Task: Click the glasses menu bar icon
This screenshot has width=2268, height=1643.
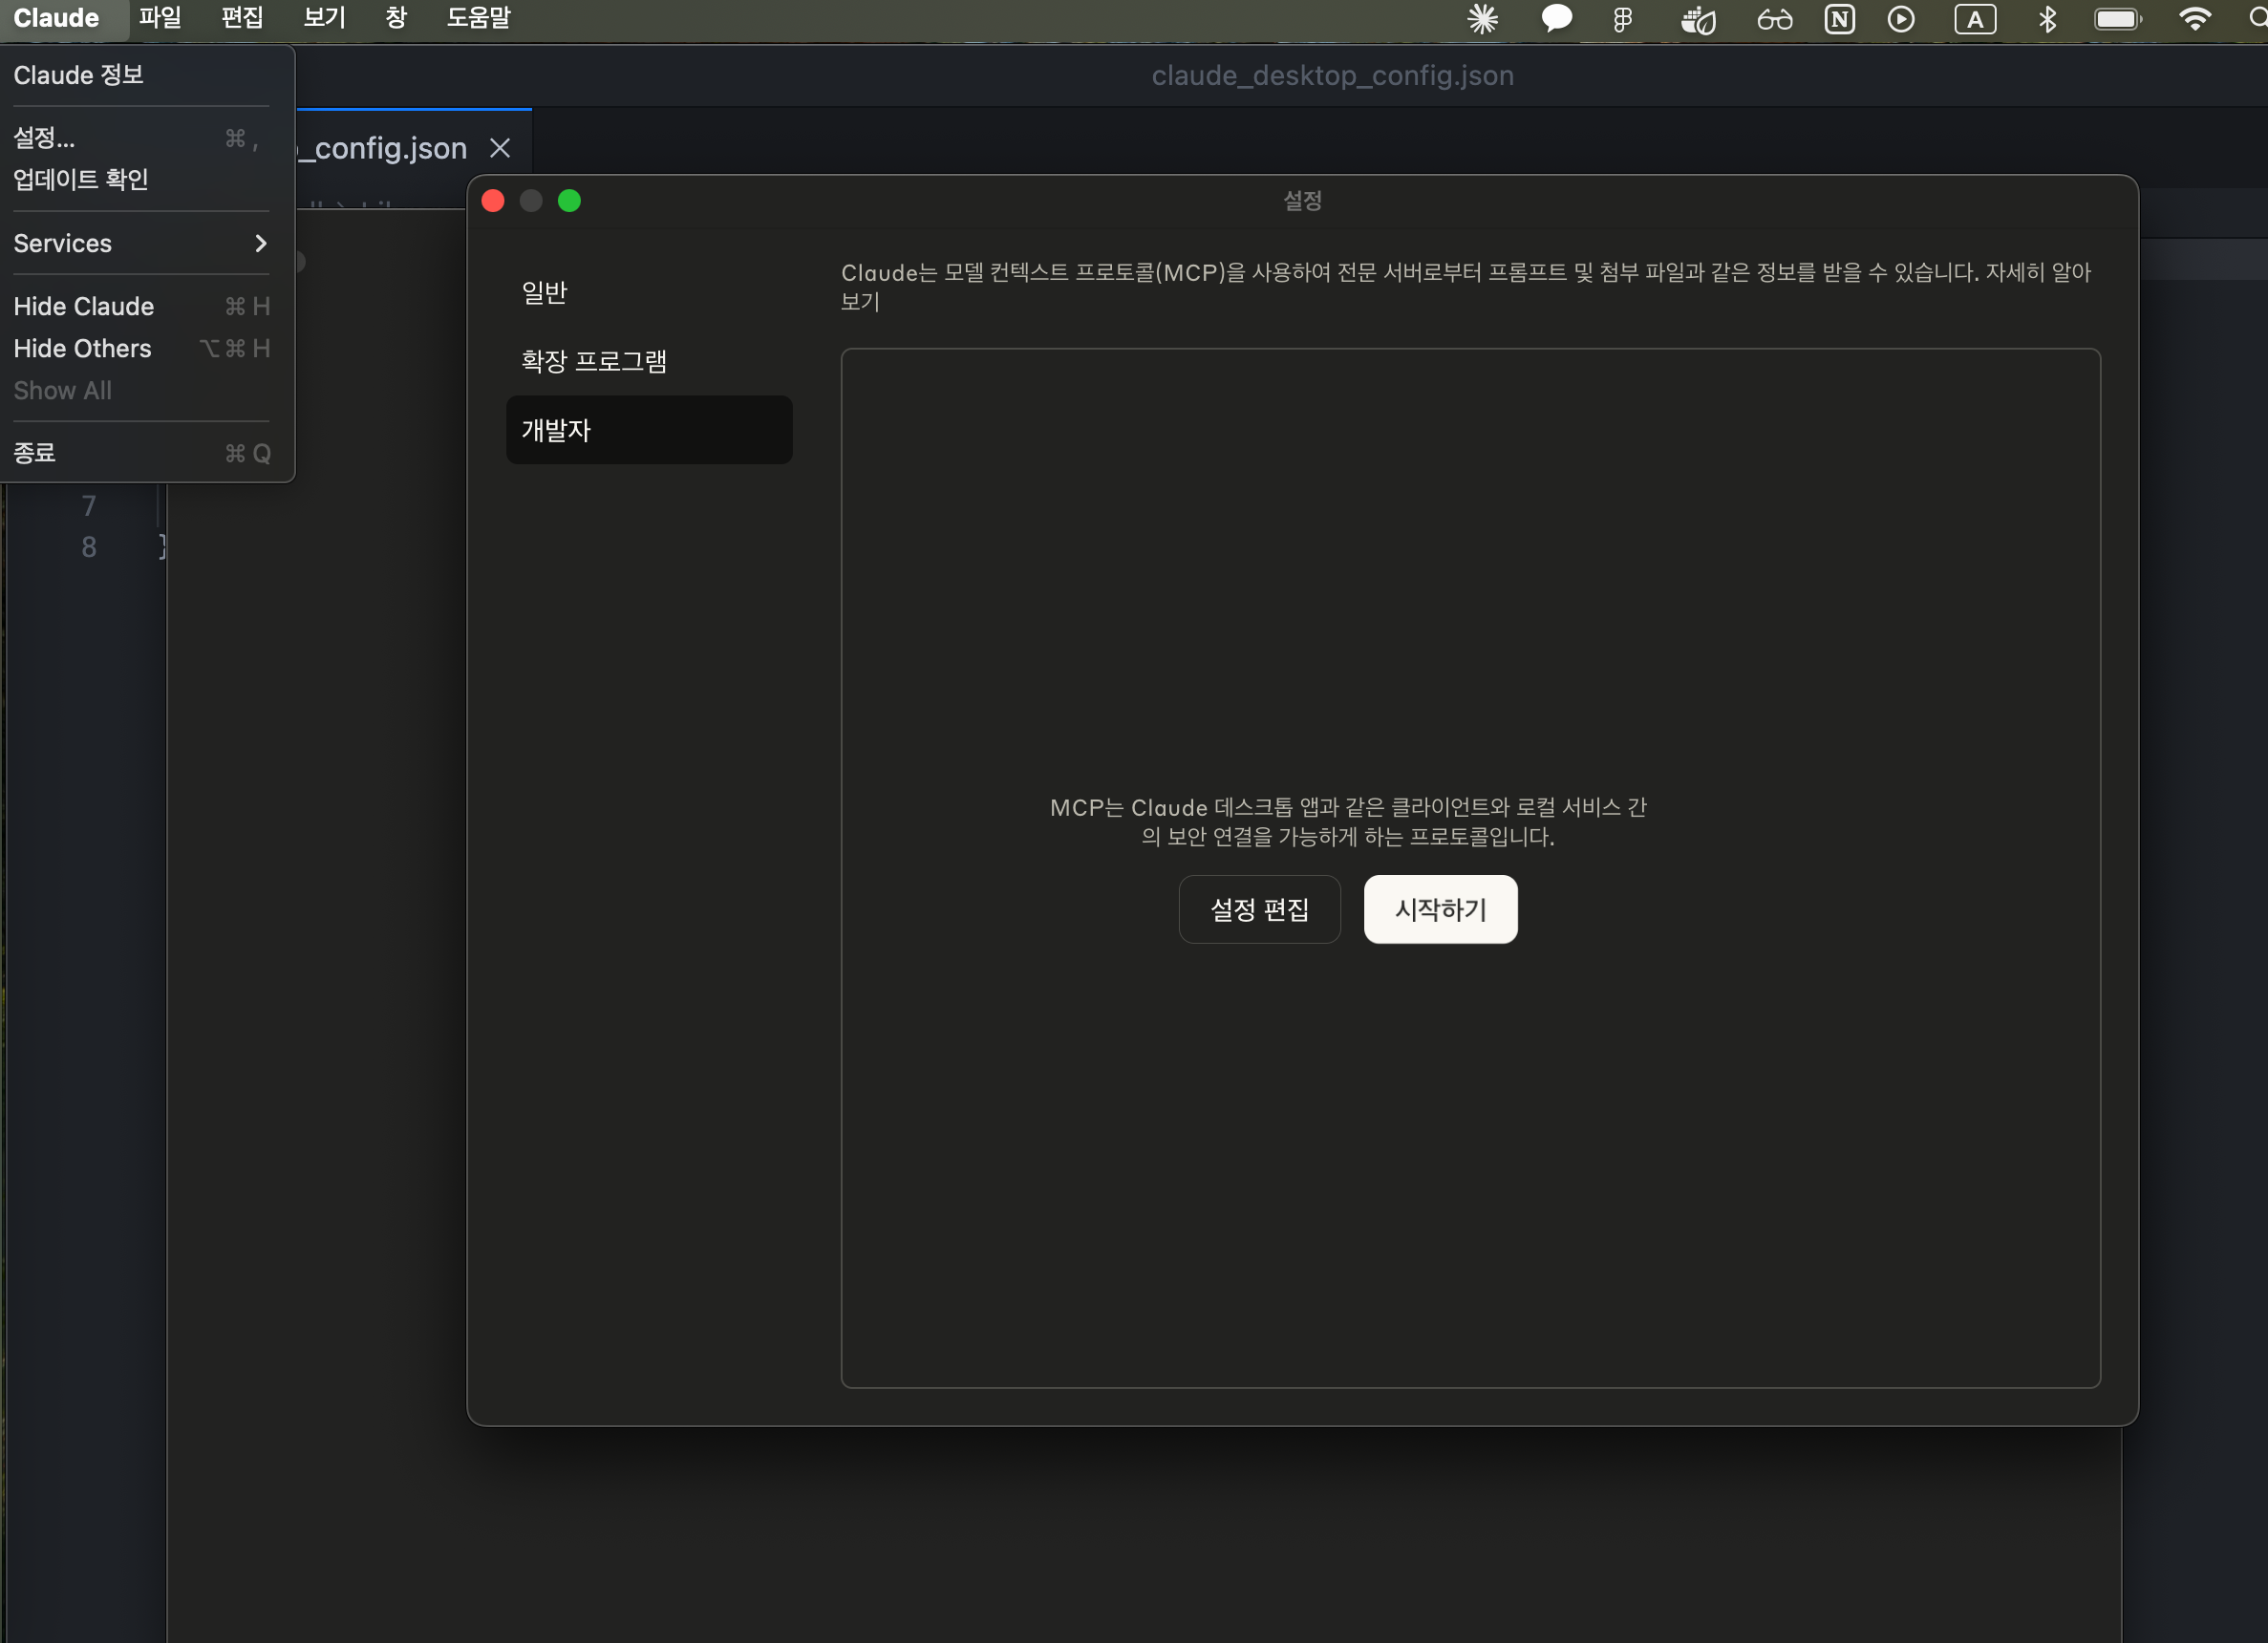Action: tap(1774, 19)
